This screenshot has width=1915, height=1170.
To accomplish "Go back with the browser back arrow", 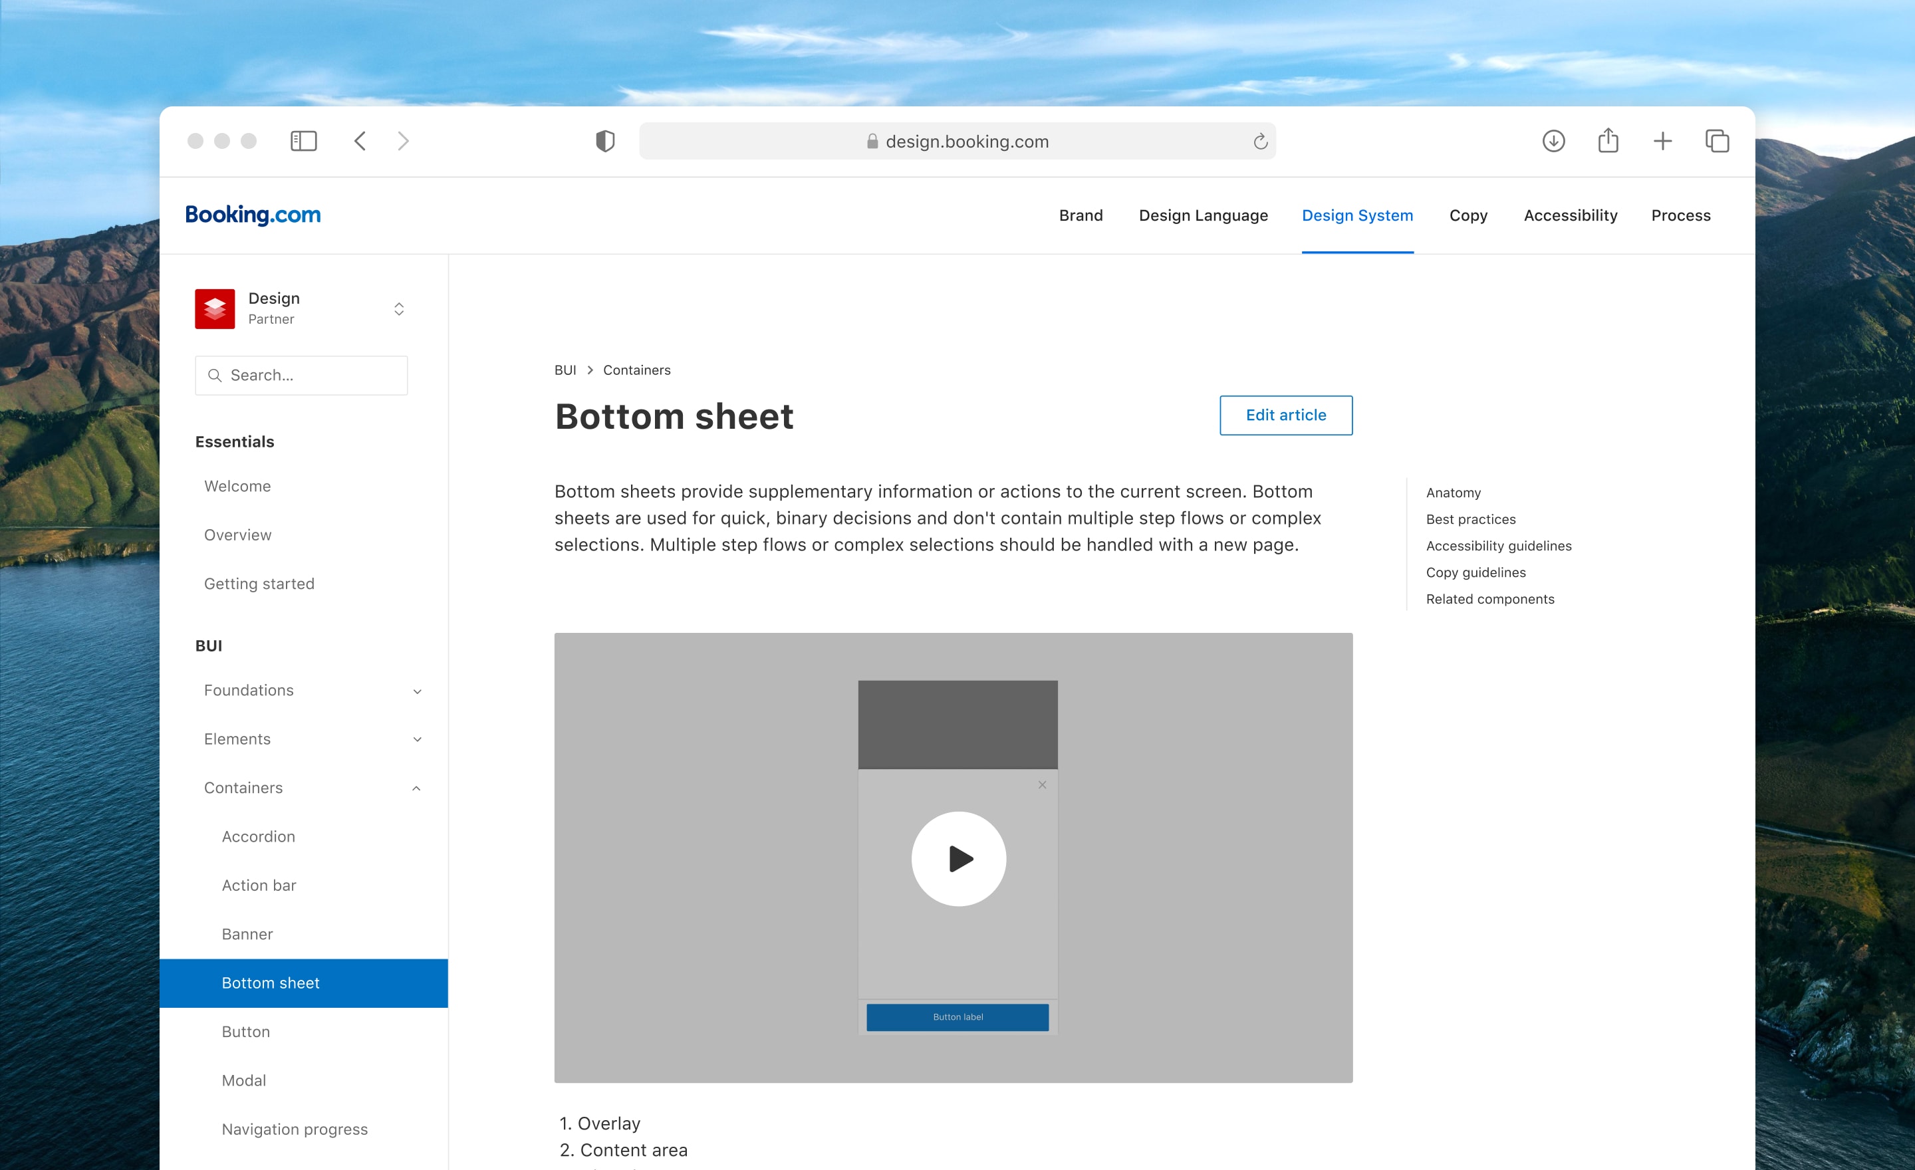I will click(x=360, y=141).
